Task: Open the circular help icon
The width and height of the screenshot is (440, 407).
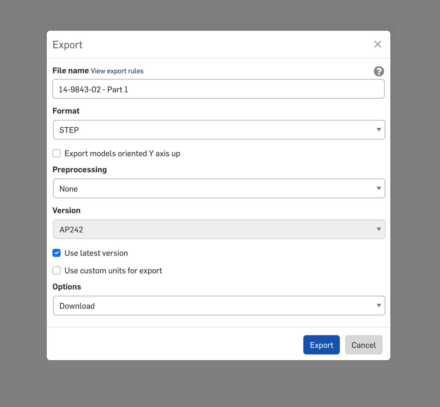Action: [x=378, y=71]
